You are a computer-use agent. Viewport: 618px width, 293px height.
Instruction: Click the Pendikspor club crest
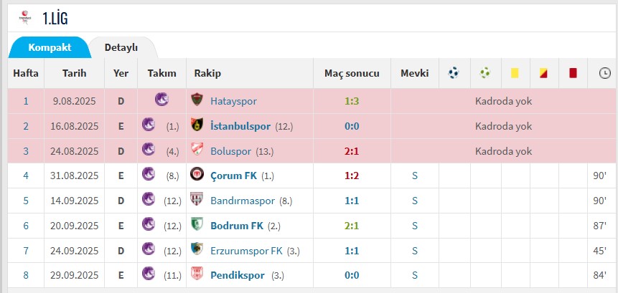pos(197,274)
